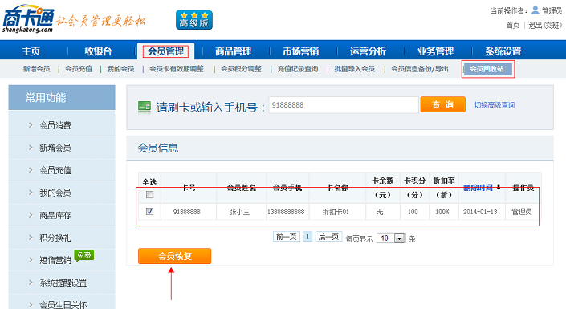Screen dimensions: 566x309
Task: Click the shangkatong logo
Action: click(28, 19)
